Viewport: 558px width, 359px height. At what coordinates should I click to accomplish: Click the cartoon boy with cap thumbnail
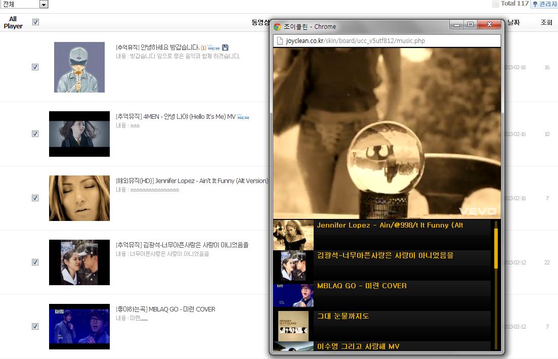click(x=79, y=67)
